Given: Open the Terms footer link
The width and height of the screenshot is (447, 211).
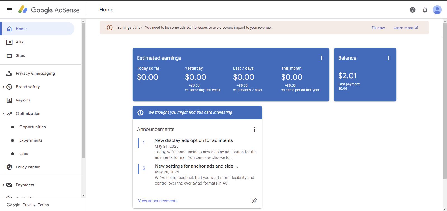Looking at the screenshot, I should pos(43,205).
